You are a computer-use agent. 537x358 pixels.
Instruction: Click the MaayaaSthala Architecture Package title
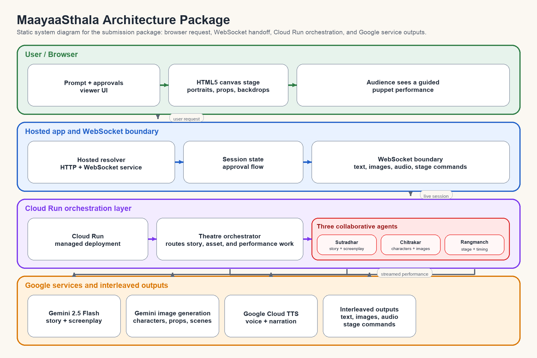123,20
